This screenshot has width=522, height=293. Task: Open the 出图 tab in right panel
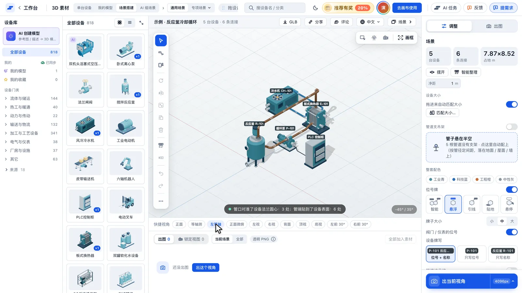click(x=494, y=26)
